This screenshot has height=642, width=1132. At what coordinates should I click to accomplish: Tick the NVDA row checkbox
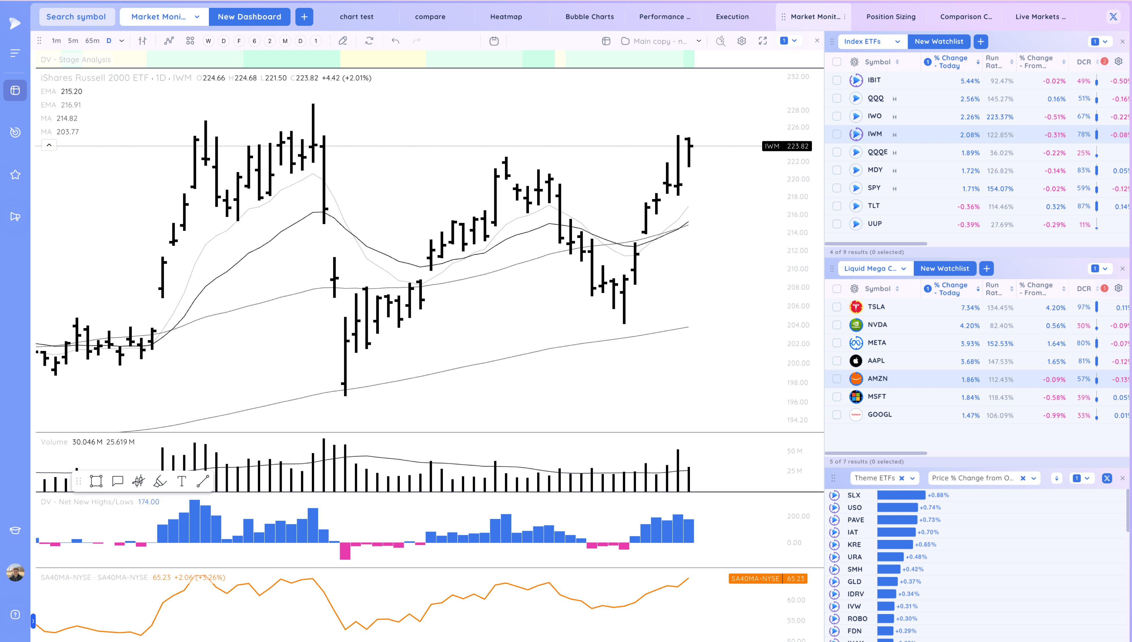point(837,325)
